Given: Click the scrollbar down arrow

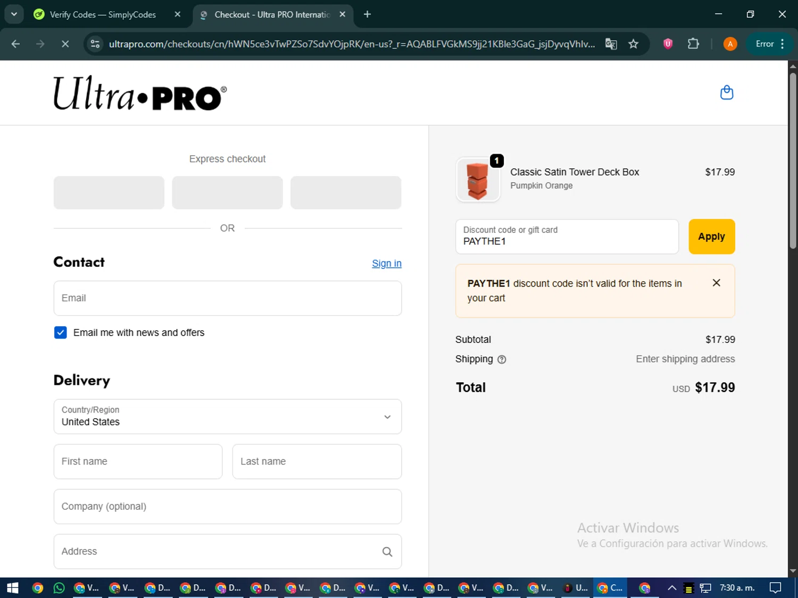Looking at the screenshot, I should point(793,571).
